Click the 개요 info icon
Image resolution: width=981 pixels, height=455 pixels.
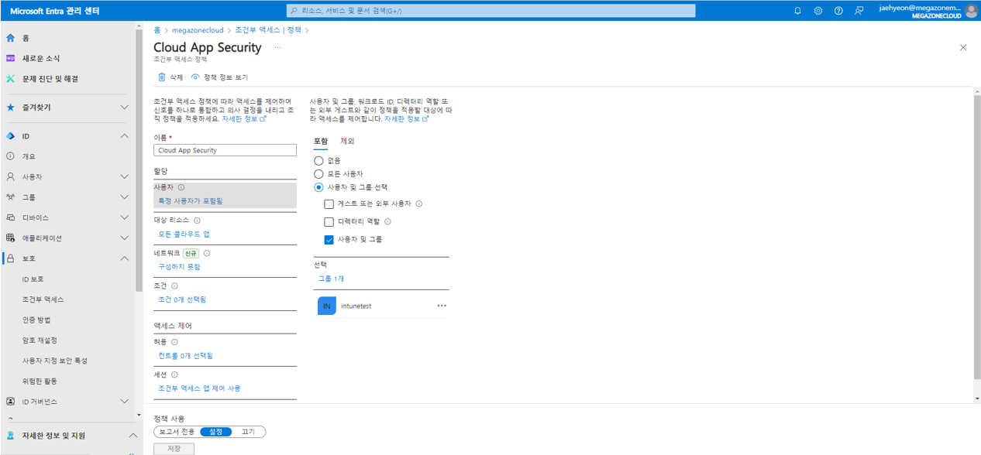[10, 156]
